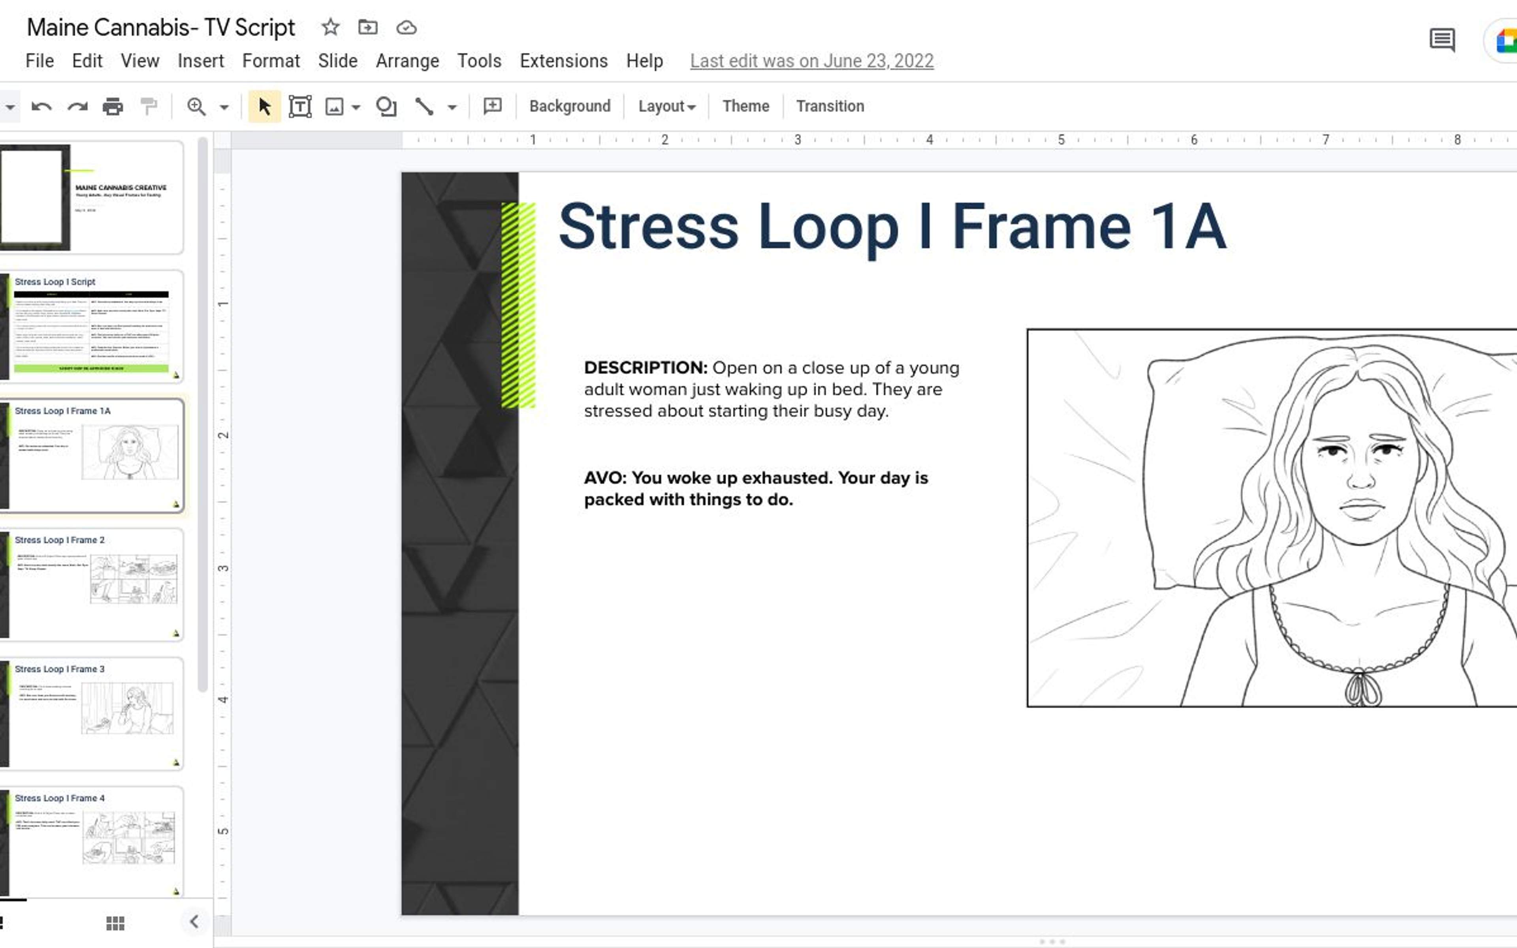Open the Format menu
This screenshot has height=948, width=1517.
coord(271,61)
